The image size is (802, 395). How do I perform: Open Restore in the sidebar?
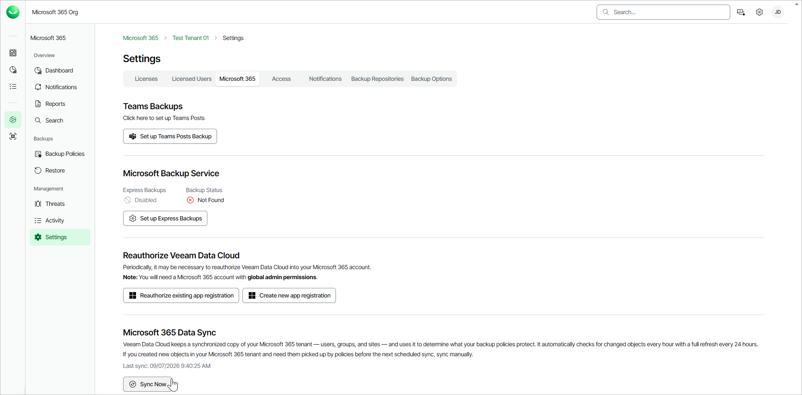coord(60,170)
